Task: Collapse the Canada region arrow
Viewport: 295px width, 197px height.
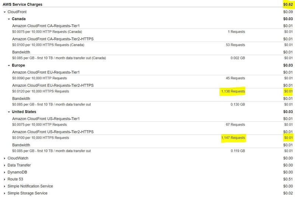Action: pyautogui.click(x=8, y=19)
